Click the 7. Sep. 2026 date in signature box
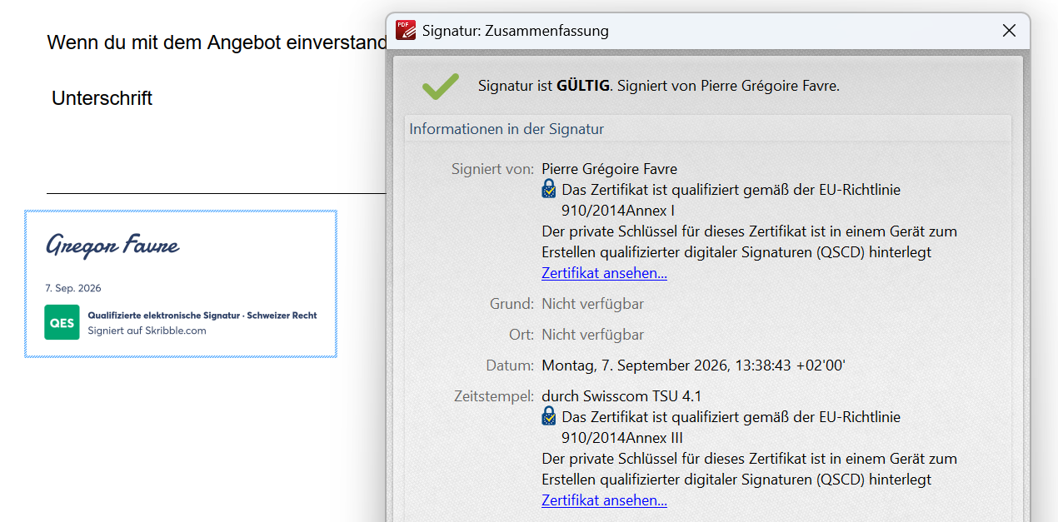The image size is (1058, 522). click(x=73, y=288)
